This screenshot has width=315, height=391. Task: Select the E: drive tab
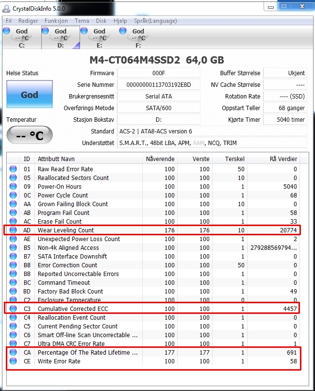pyautogui.click(x=99, y=38)
